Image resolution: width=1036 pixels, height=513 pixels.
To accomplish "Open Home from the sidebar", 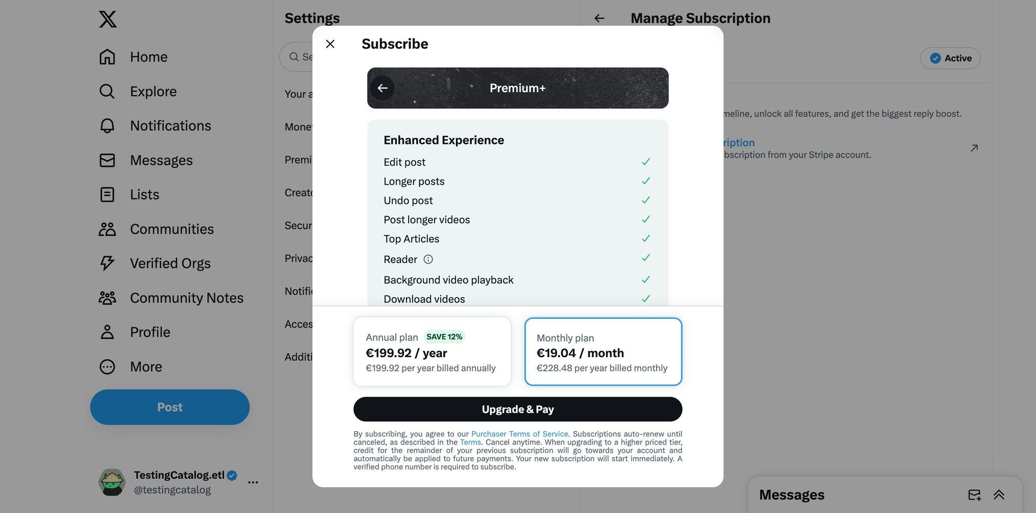I will [148, 56].
